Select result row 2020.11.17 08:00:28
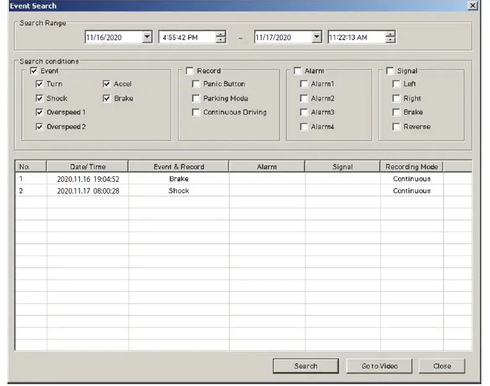 click(x=243, y=191)
